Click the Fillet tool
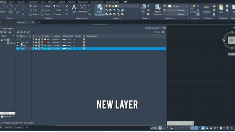The width and height of the screenshot is (235, 132). (57, 10)
